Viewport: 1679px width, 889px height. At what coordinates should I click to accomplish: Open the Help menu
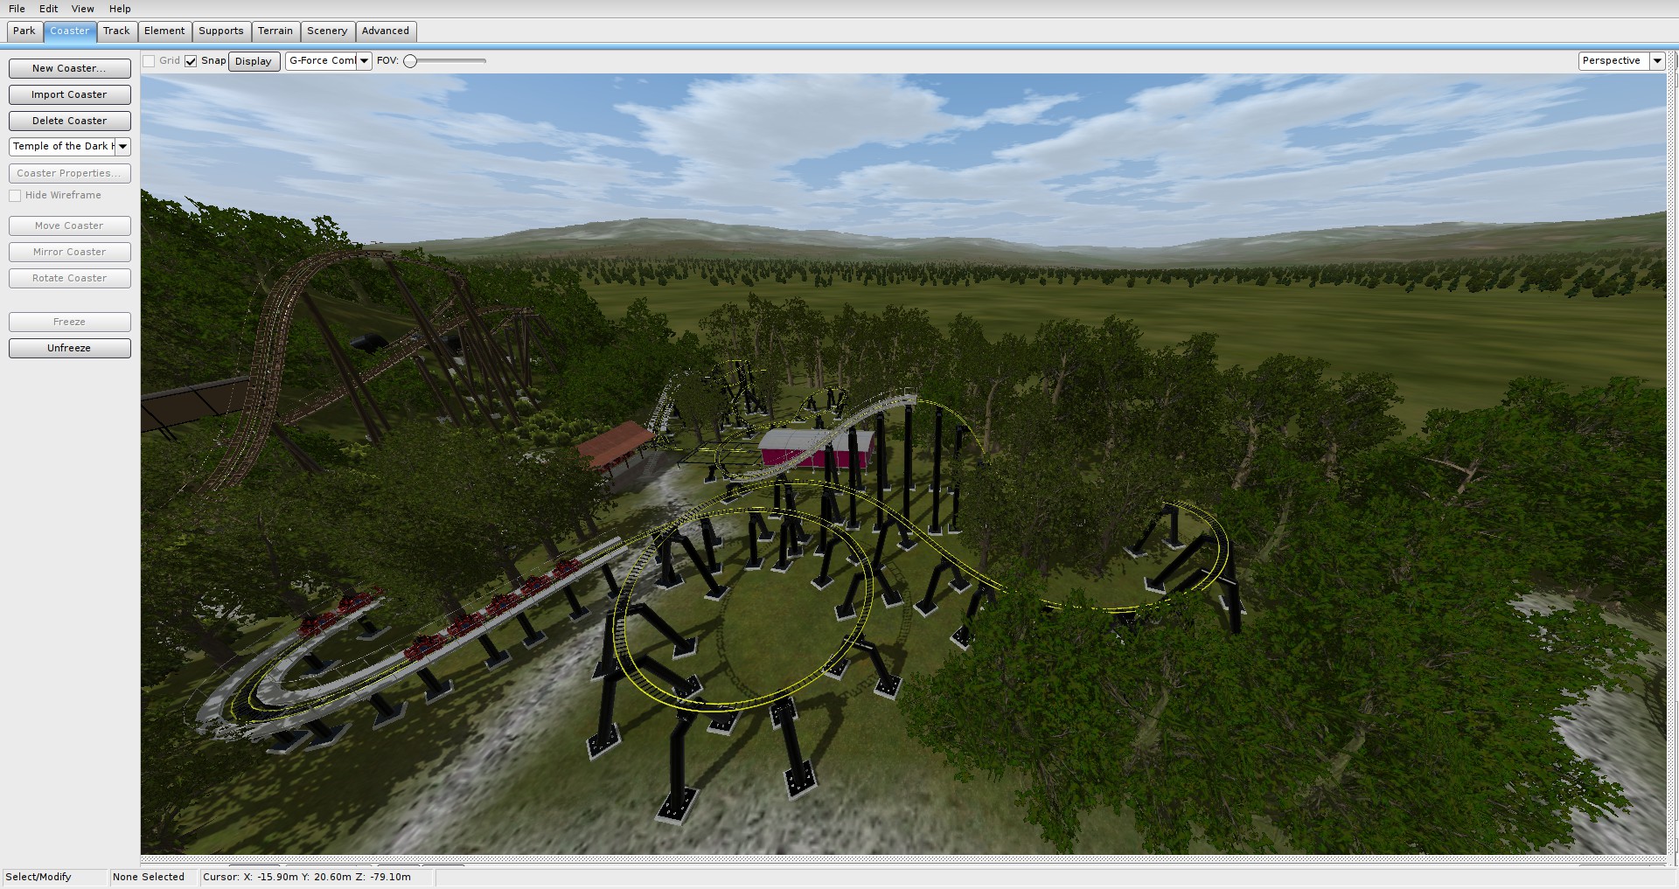point(120,9)
